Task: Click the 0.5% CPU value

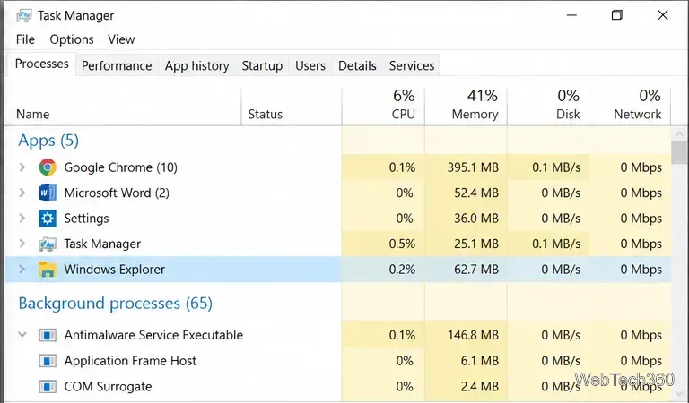Action: pyautogui.click(x=402, y=244)
